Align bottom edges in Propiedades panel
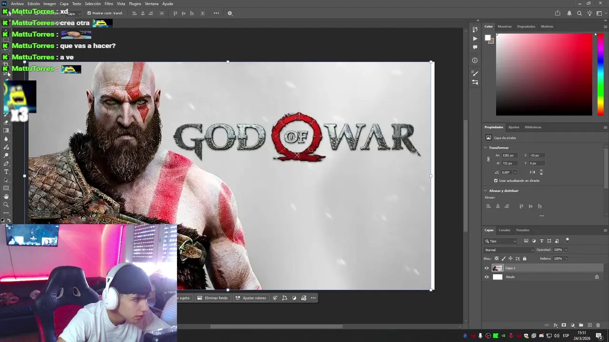Image resolution: width=609 pixels, height=342 pixels. 540,206
